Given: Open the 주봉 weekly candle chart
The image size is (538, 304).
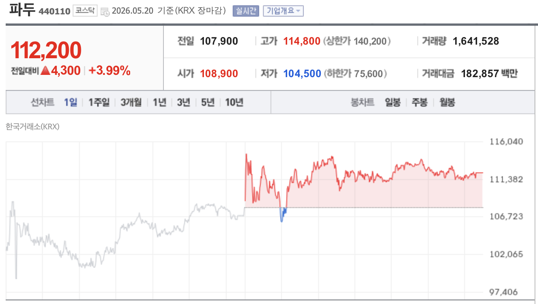Looking at the screenshot, I should [x=420, y=102].
